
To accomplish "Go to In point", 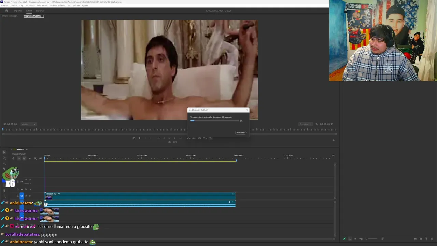I will click(x=159, y=138).
